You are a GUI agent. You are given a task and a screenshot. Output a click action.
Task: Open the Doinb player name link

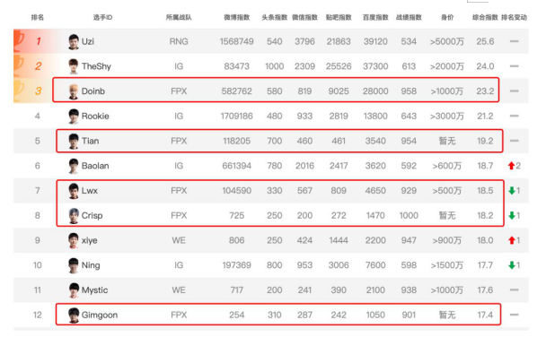pyautogui.click(x=93, y=91)
